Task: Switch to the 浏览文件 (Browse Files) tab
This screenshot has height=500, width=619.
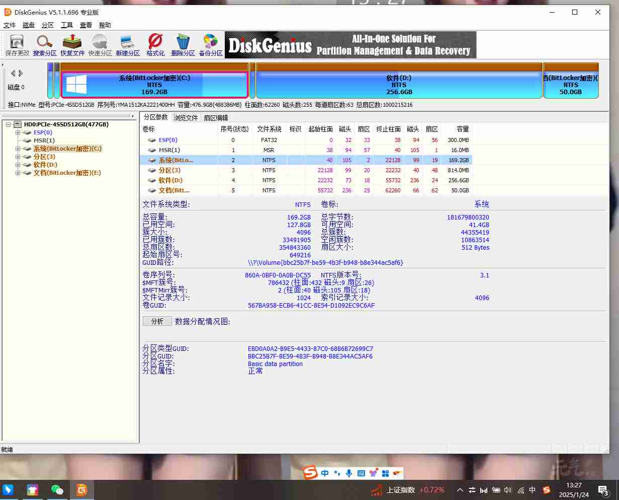Action: (x=186, y=118)
